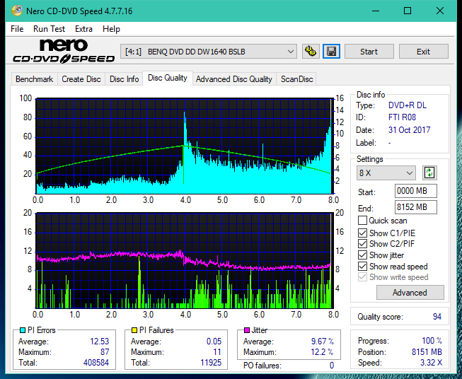Close the Nero CD-DVD Speed window
Viewport: 462px width, 379px height.
pos(440,11)
